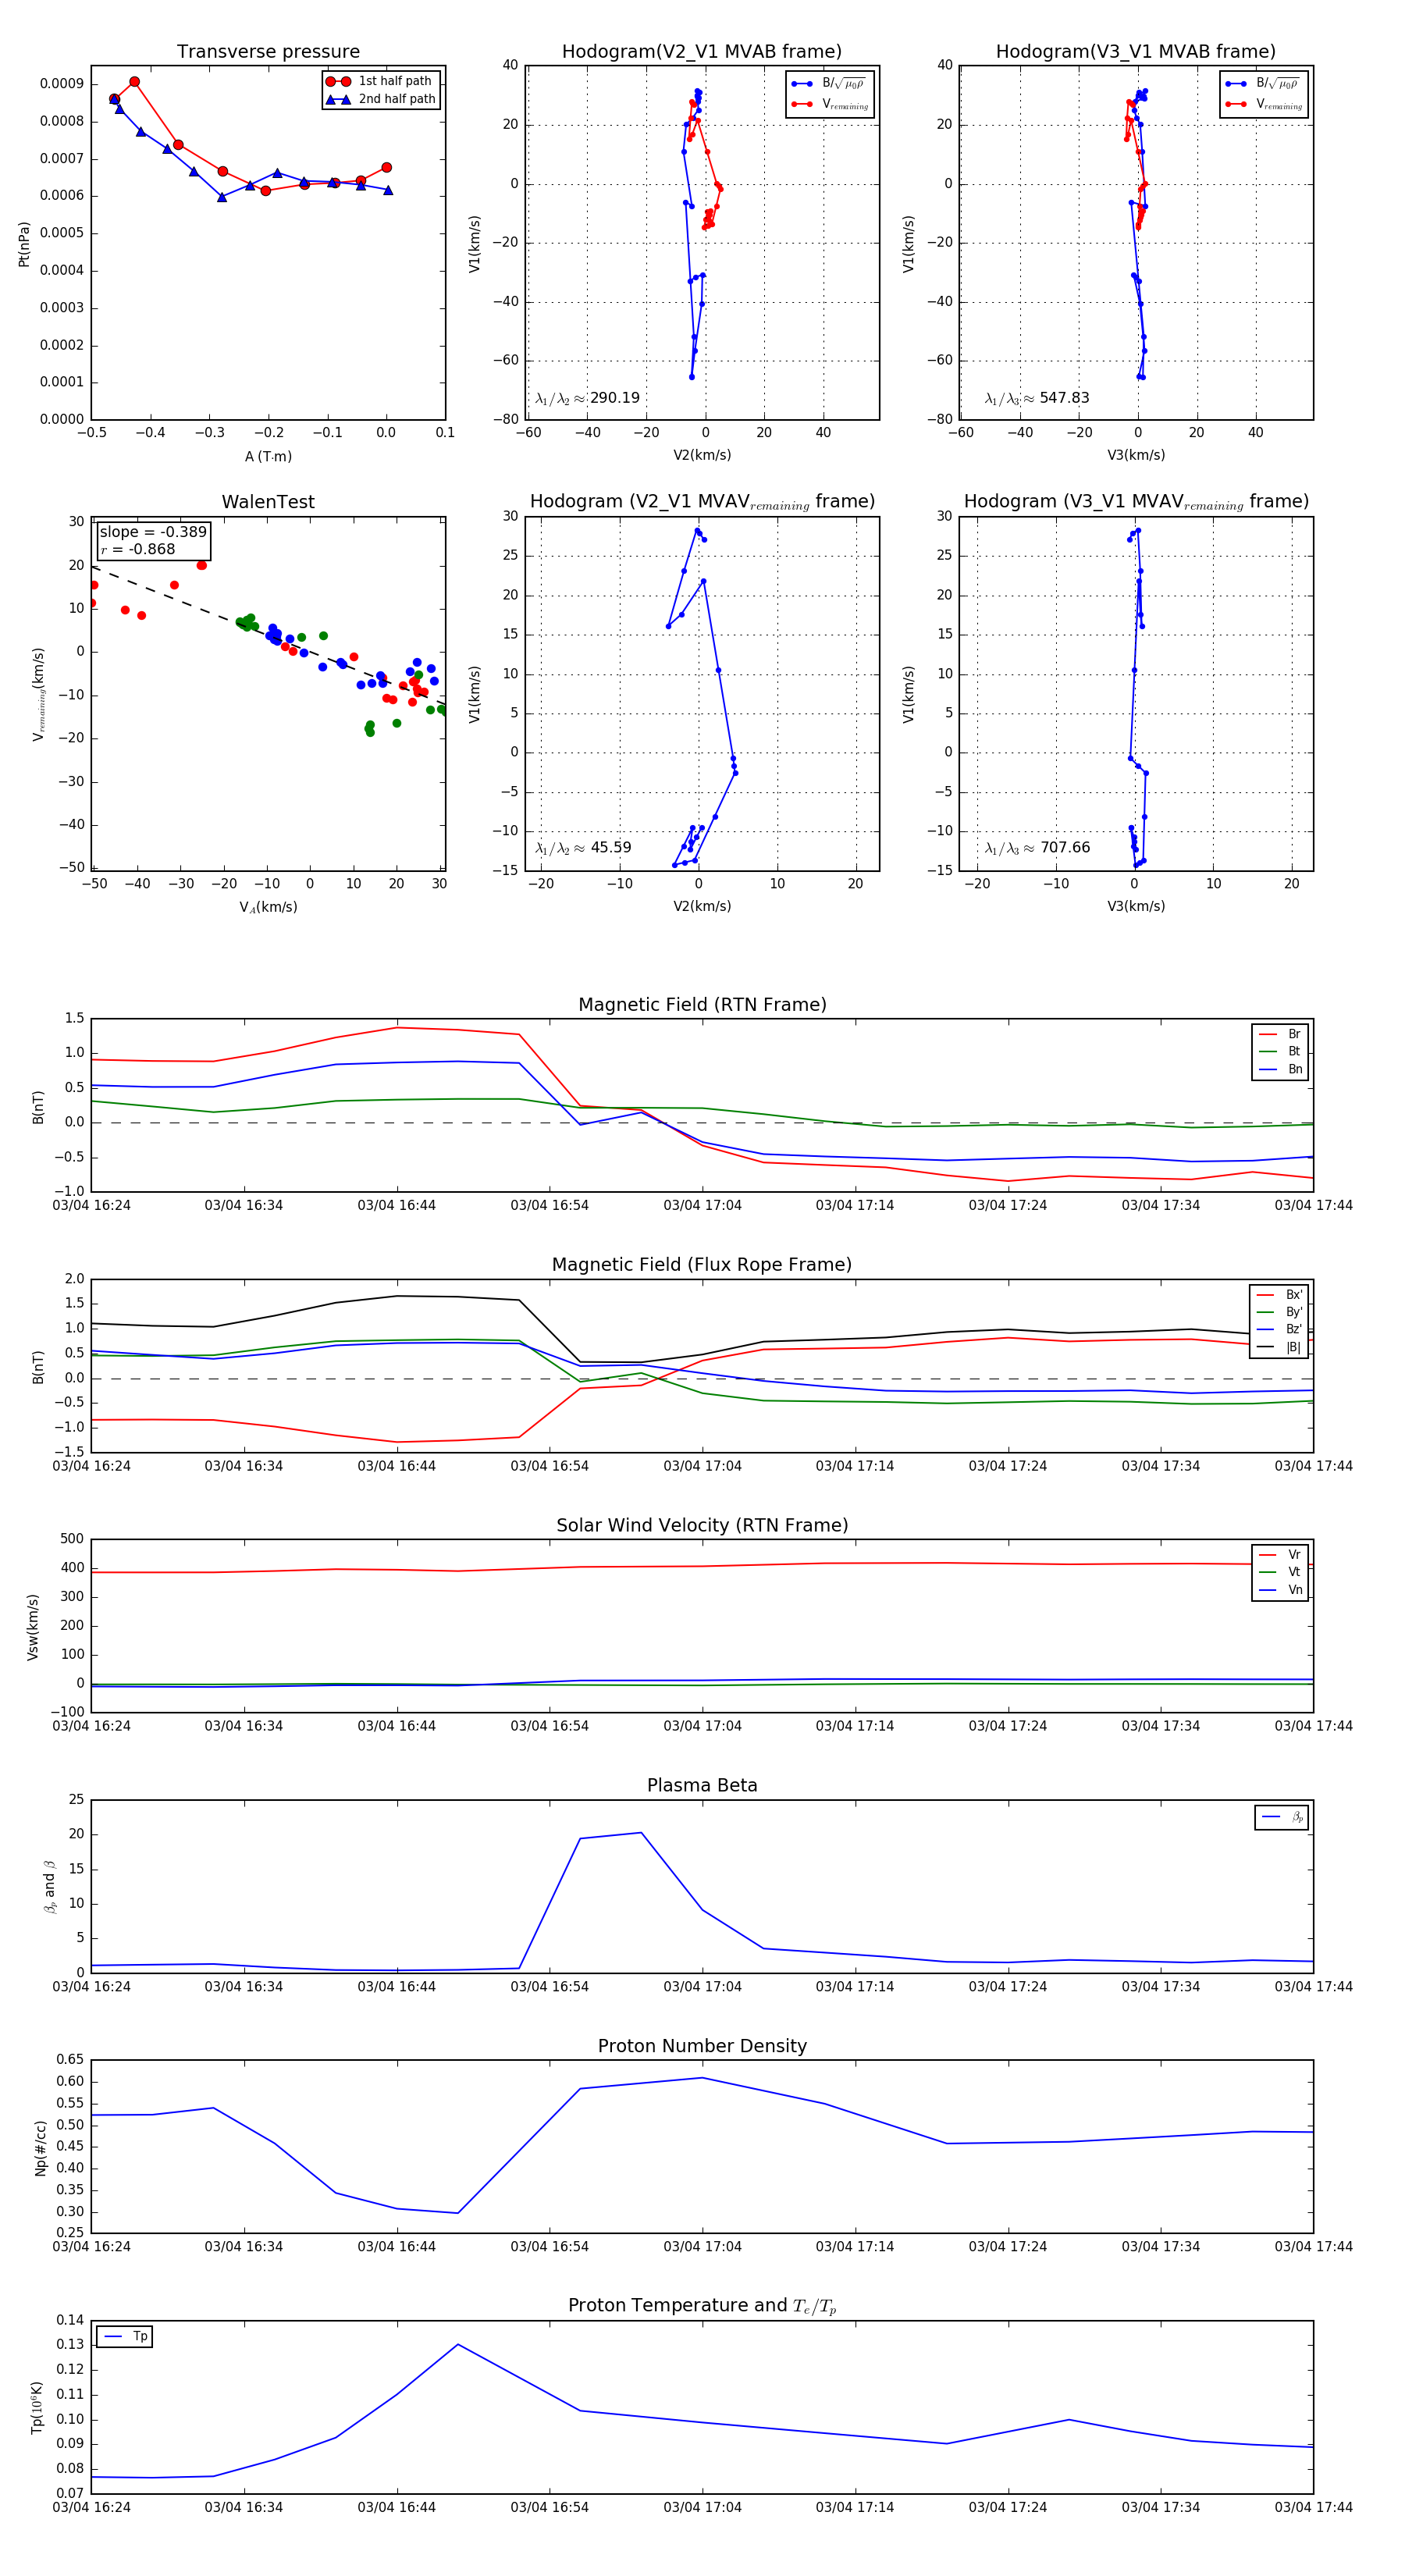
Task: Click the λ1/λ2 ≈ 45.59 annotation
Action: click(583, 848)
